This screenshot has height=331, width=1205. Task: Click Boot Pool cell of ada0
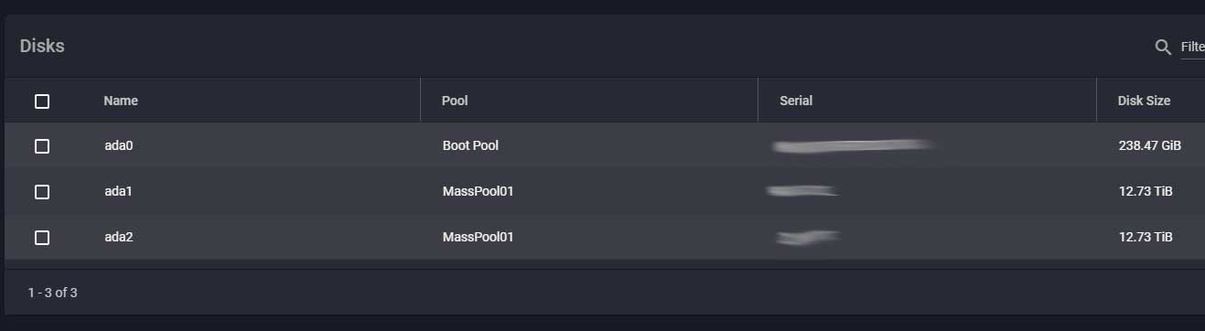[470, 146]
